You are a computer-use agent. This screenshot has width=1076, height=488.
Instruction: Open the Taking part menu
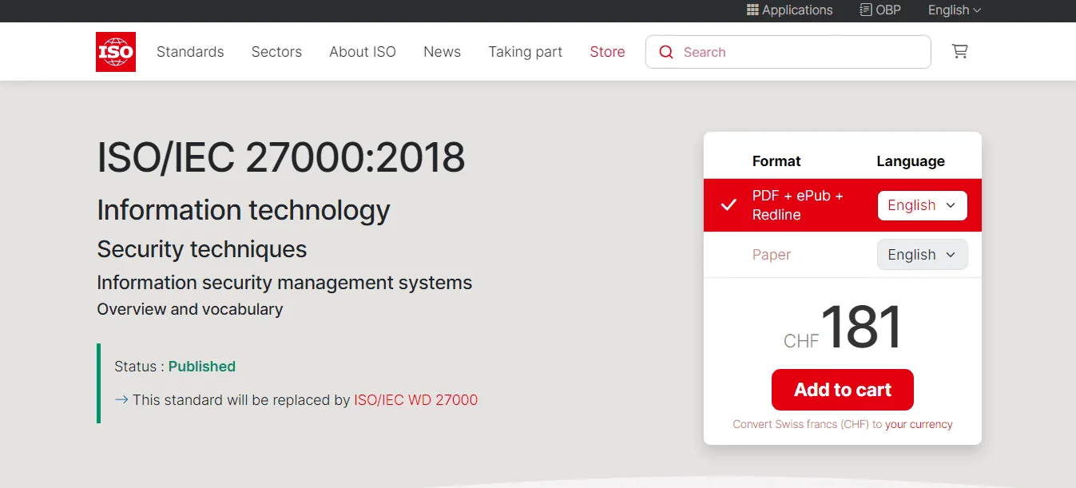point(526,52)
